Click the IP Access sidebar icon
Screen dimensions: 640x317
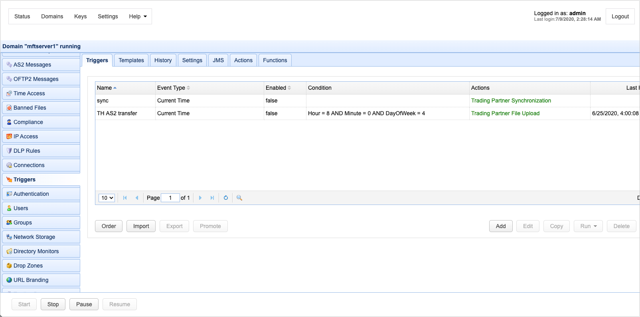point(9,136)
